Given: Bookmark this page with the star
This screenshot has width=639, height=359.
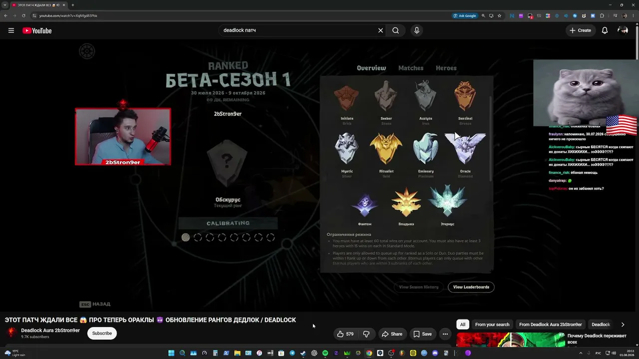Looking at the screenshot, I should 499,15.
